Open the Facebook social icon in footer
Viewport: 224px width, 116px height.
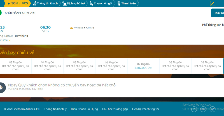[x=194, y=109]
